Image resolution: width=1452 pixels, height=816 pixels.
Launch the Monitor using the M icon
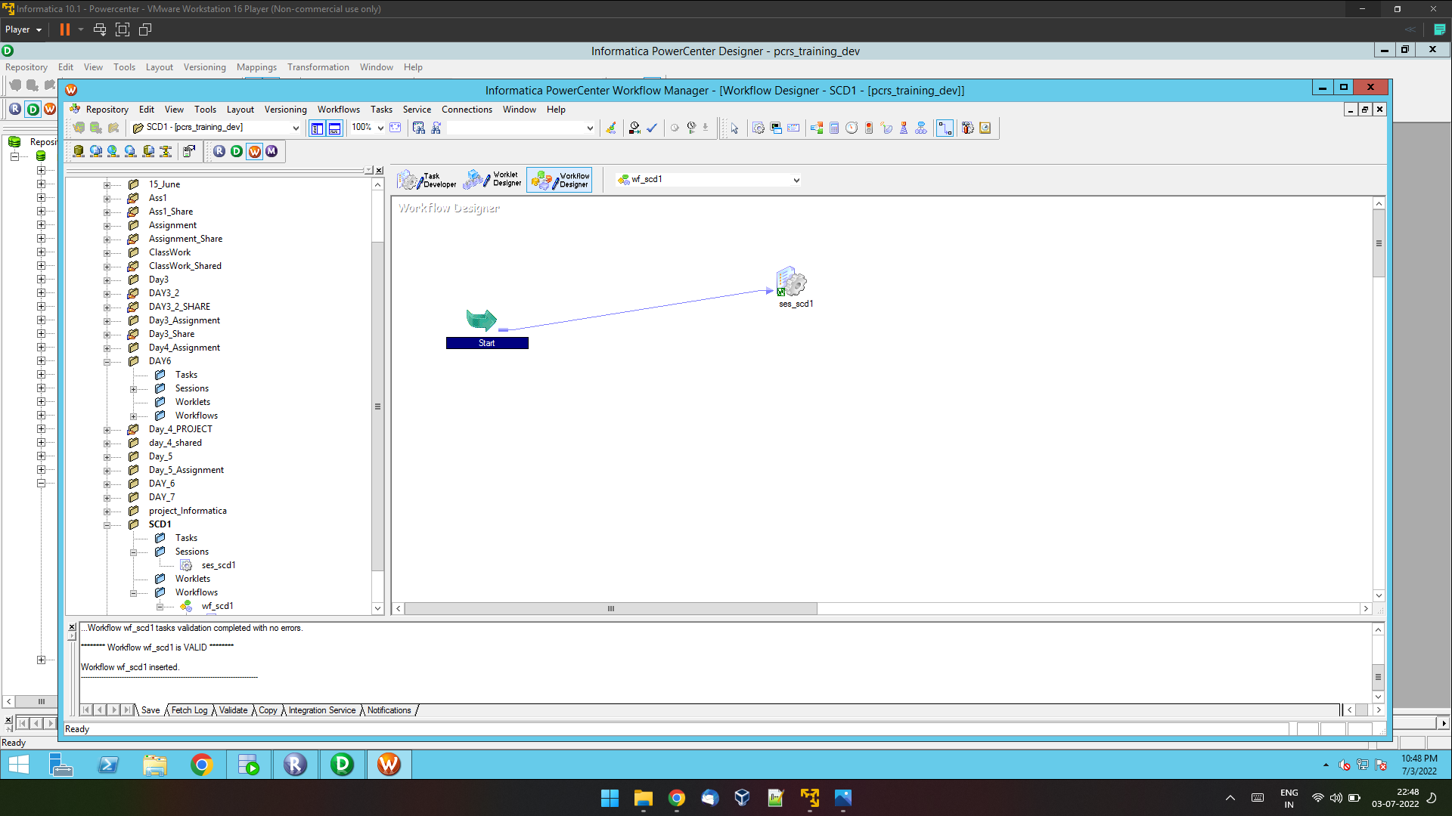point(271,151)
